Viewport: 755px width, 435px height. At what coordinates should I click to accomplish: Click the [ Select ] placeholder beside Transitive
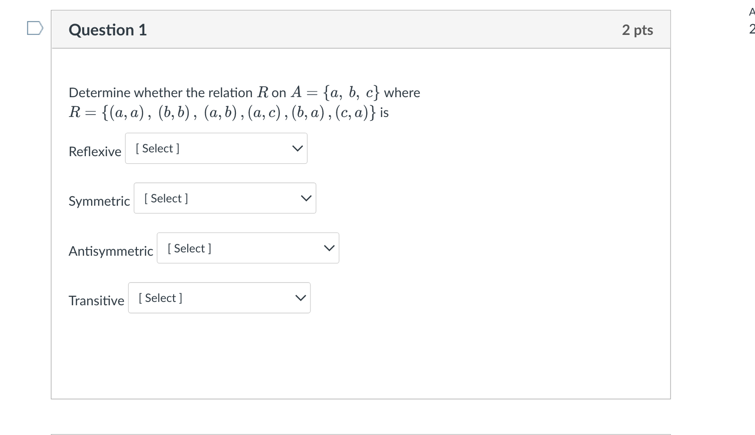pyautogui.click(x=160, y=298)
